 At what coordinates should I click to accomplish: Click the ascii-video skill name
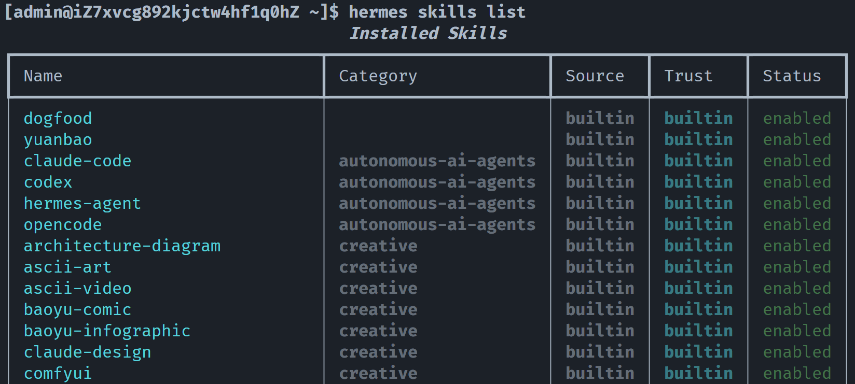pyautogui.click(x=77, y=289)
